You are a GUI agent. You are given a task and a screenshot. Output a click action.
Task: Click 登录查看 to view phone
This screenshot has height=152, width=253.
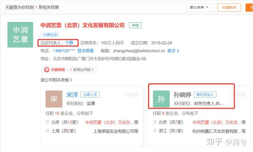tap(85, 51)
